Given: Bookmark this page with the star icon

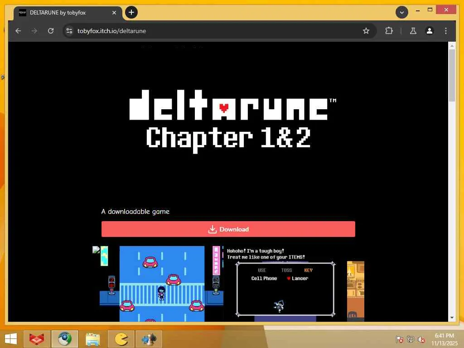Looking at the screenshot, I should (x=366, y=31).
